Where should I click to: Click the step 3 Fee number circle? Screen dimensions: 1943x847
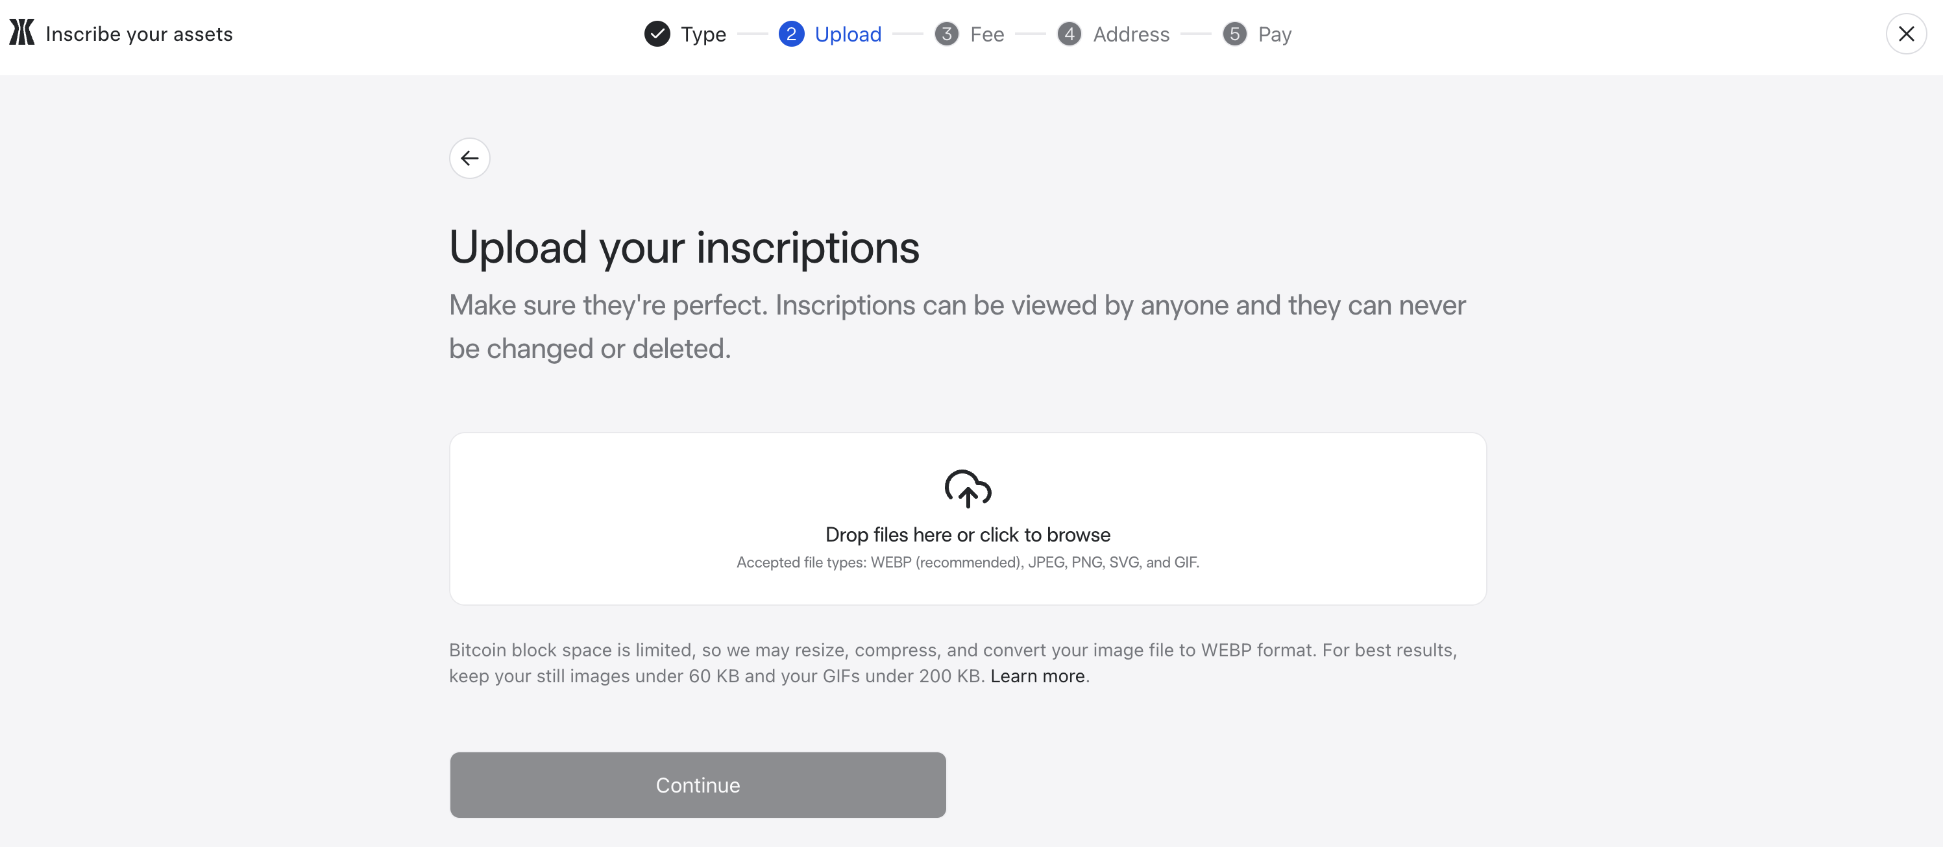(946, 34)
